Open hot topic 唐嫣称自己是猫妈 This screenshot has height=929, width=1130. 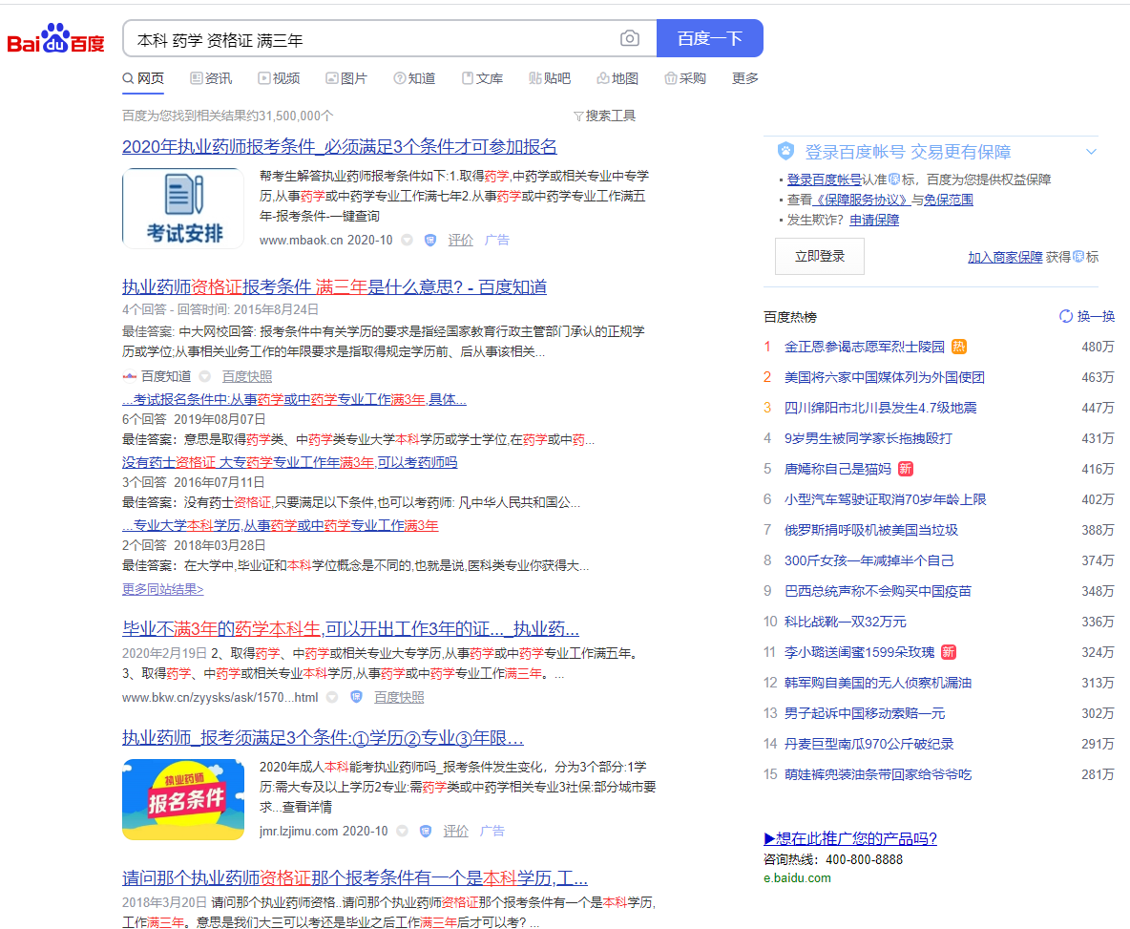coord(837,469)
